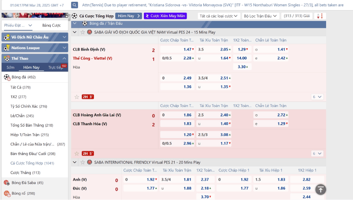Click the football icon in Bóng đá / Trận Đấu bar

point(85,23)
